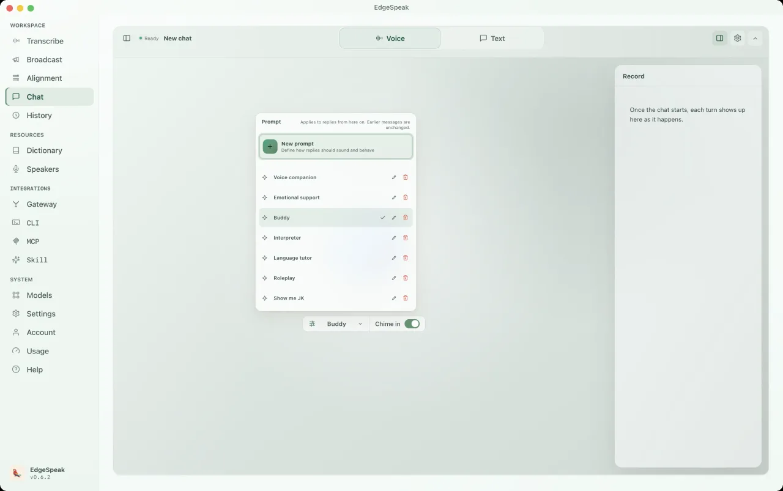Toggle the sidebar icon beside Ready status

127,39
